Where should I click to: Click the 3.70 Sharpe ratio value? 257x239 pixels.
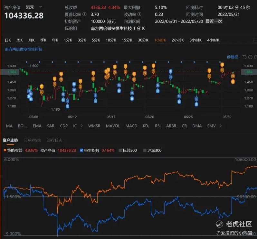click(95, 14)
